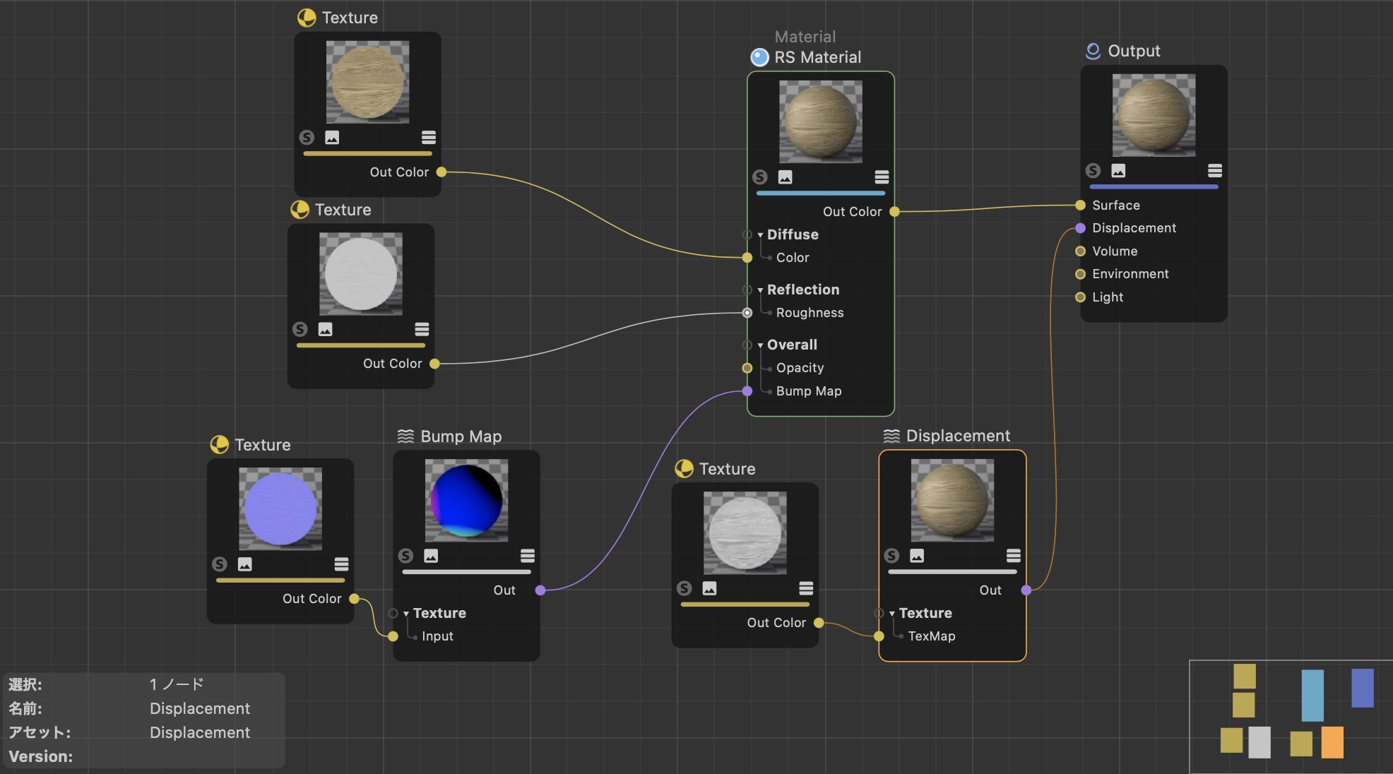
Task: Click the Opacity input port on RS Material
Action: coord(747,368)
